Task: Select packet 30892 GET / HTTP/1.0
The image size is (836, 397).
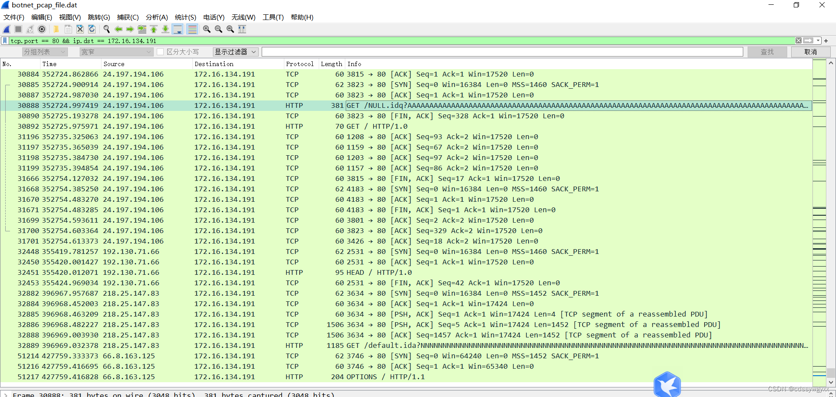Action: (x=406, y=127)
